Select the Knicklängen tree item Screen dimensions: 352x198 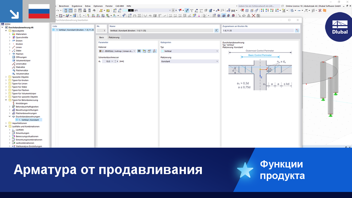pos(22,103)
